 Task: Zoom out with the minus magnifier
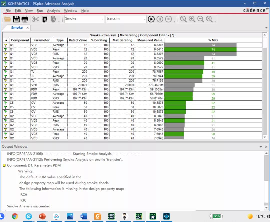pyautogui.click(x=200, y=19)
